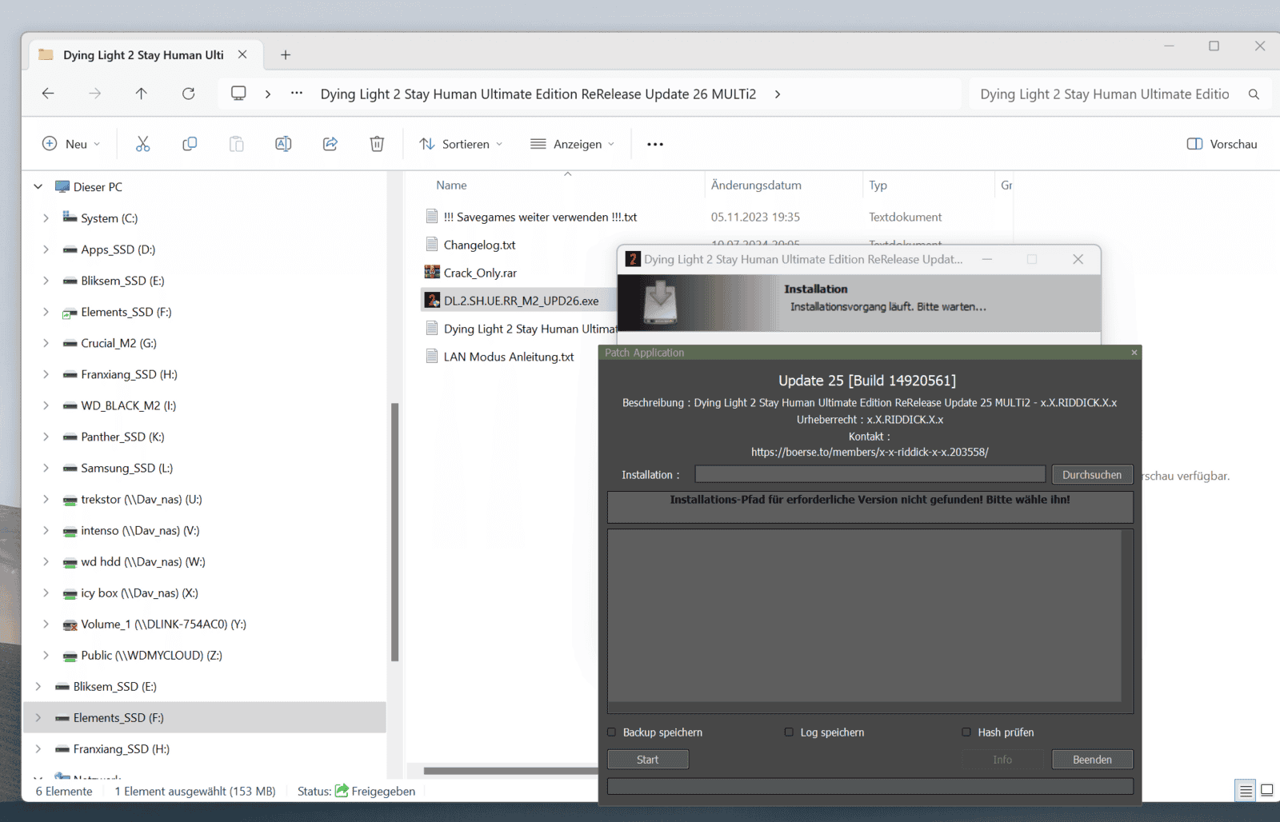Enable the Backup speichern checkbox

pyautogui.click(x=612, y=732)
